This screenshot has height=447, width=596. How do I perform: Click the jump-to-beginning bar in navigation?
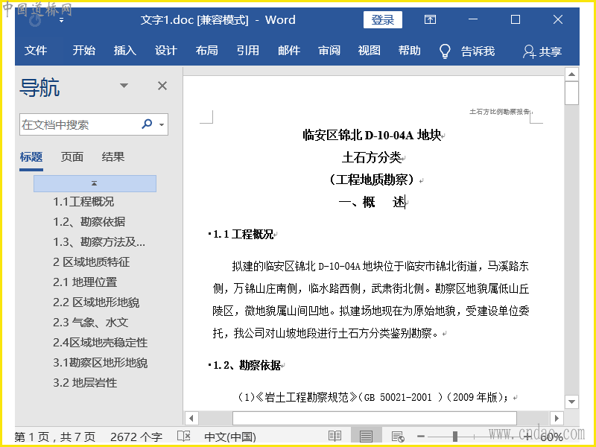click(x=95, y=183)
